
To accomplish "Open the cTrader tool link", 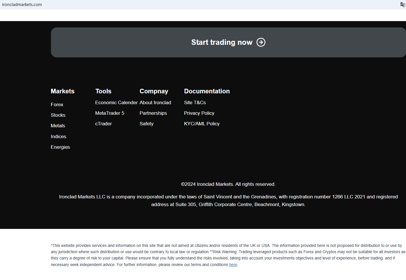I will (104, 124).
